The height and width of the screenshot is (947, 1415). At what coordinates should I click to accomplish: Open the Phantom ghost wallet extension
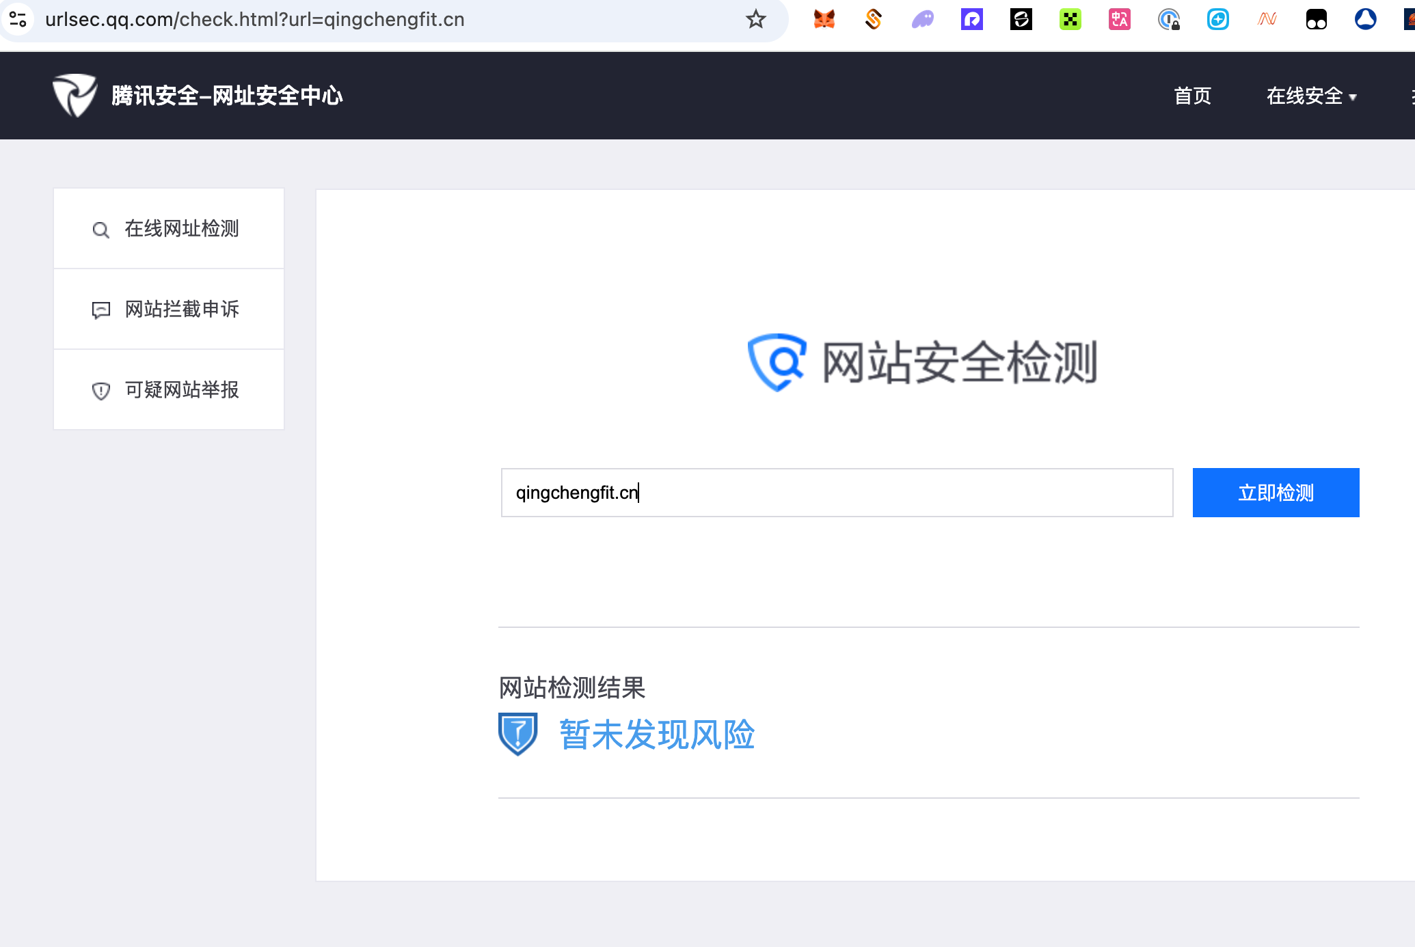(923, 19)
